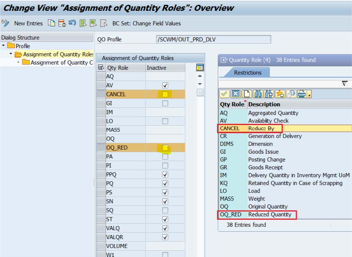Click the Print icon in Quantity Role popup
Image resolution: width=352 pixels, height=257 pixels.
coord(302,94)
